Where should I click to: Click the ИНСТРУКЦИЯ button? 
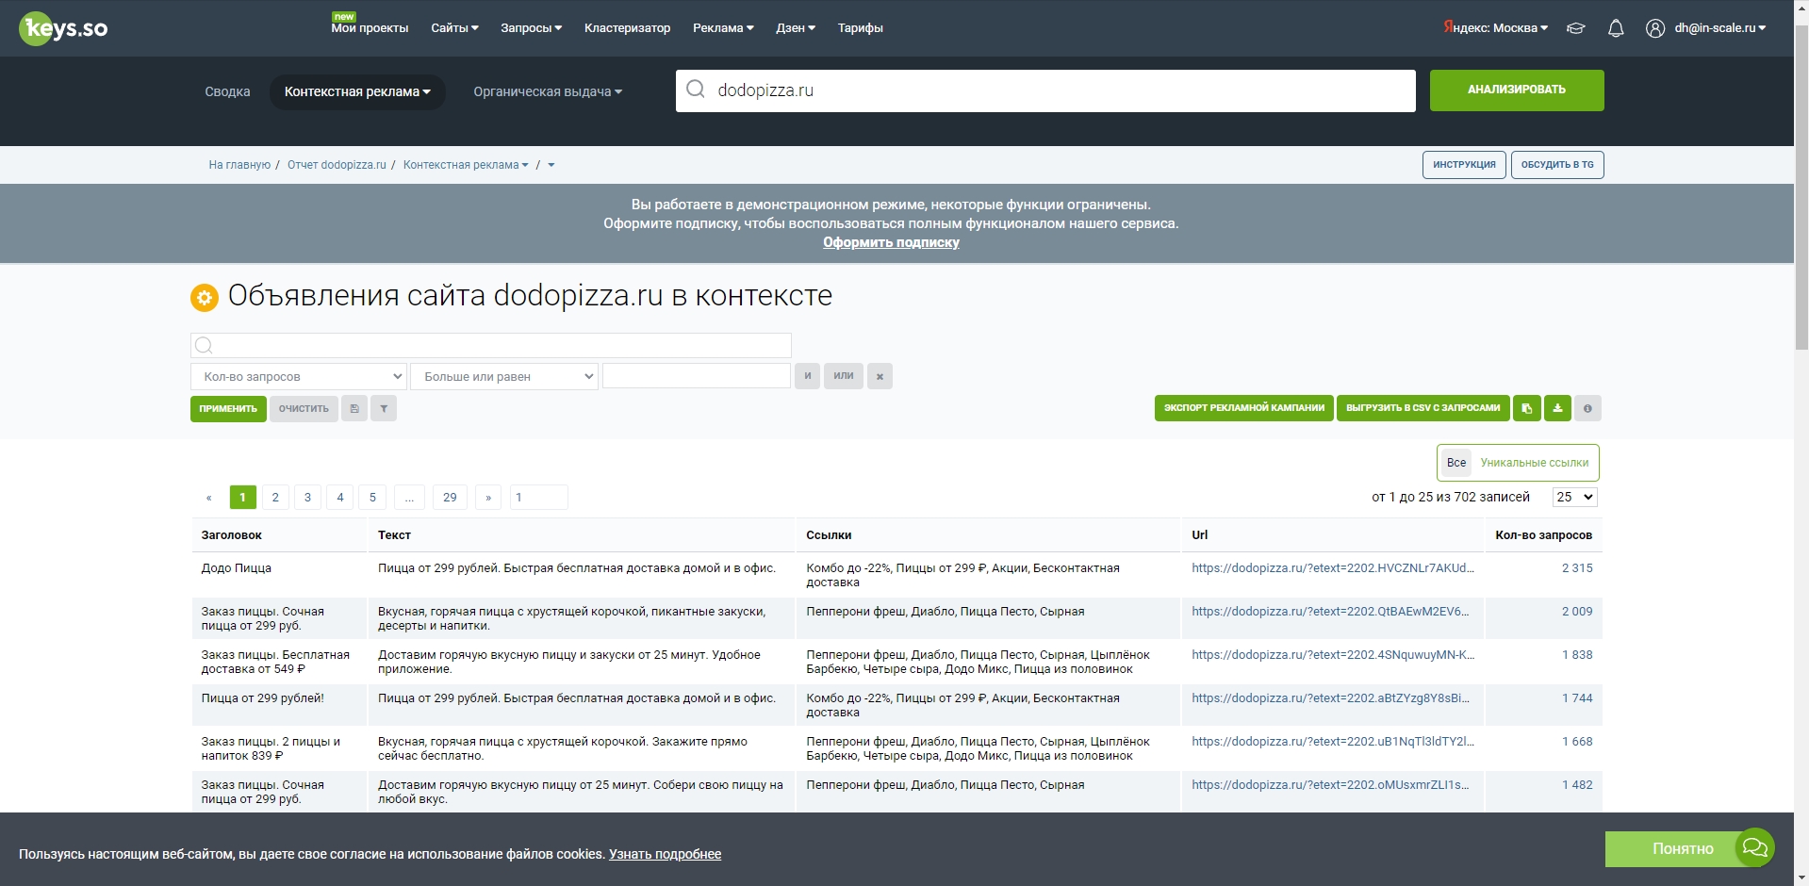pyautogui.click(x=1464, y=165)
